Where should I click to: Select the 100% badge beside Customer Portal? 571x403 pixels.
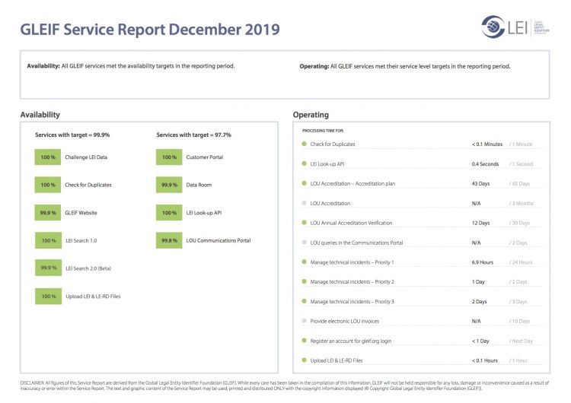169,157
